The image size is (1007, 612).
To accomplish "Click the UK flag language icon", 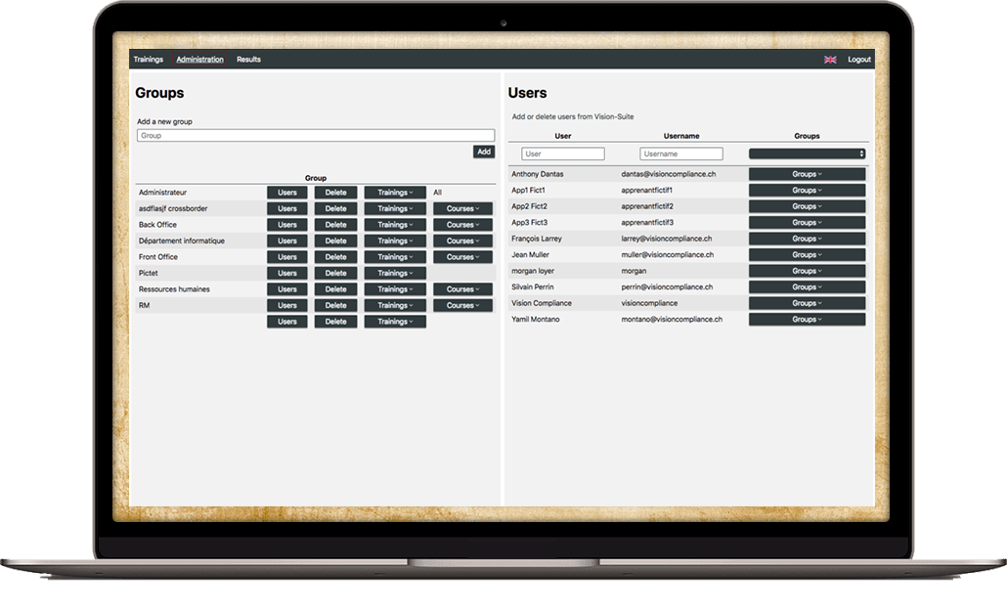I will click(830, 59).
